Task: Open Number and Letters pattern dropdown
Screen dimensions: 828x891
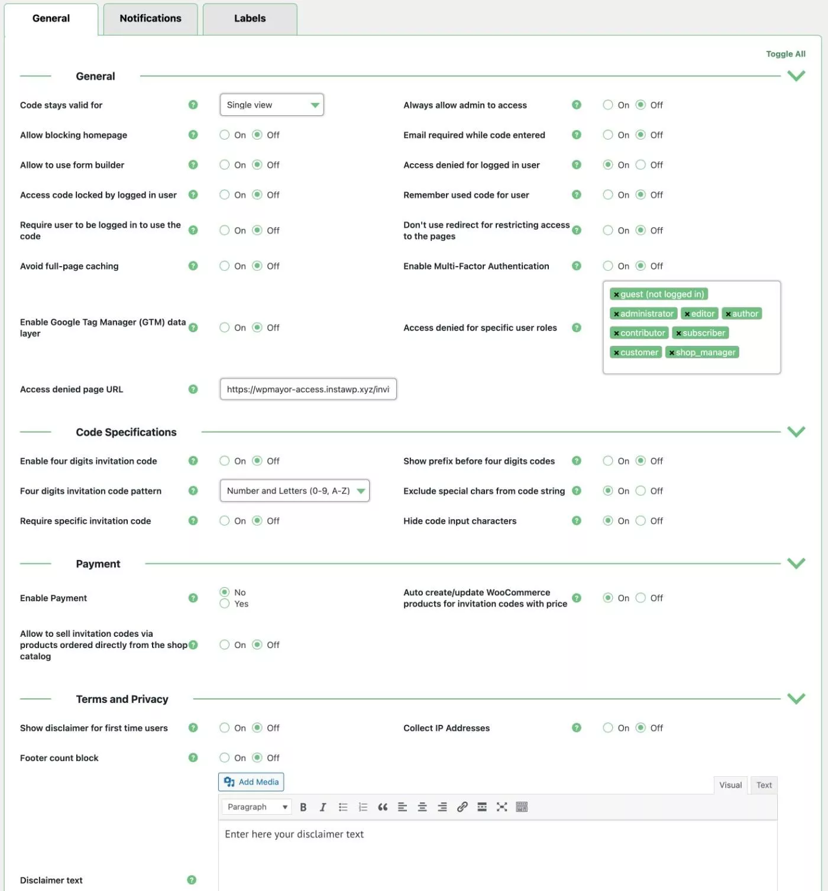Action: [295, 491]
